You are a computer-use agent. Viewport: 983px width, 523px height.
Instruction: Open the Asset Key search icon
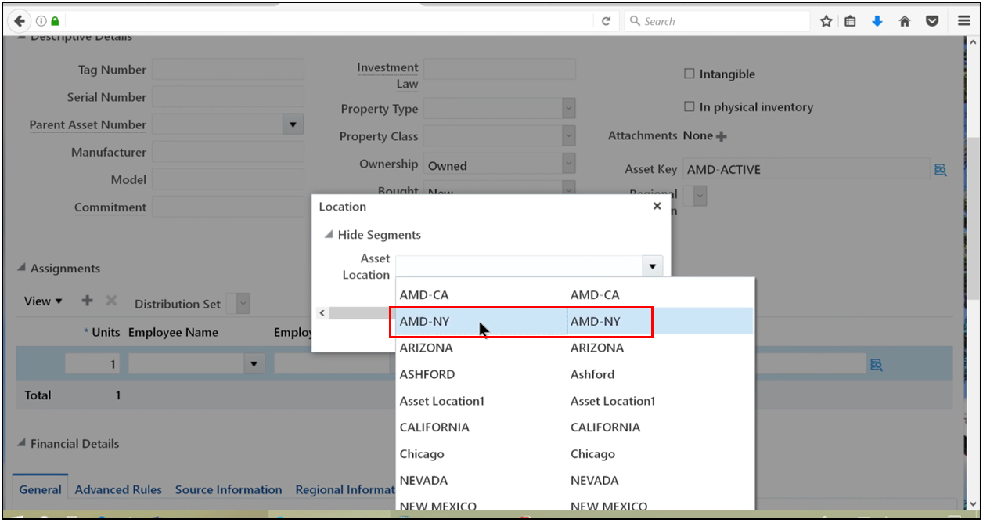941,169
